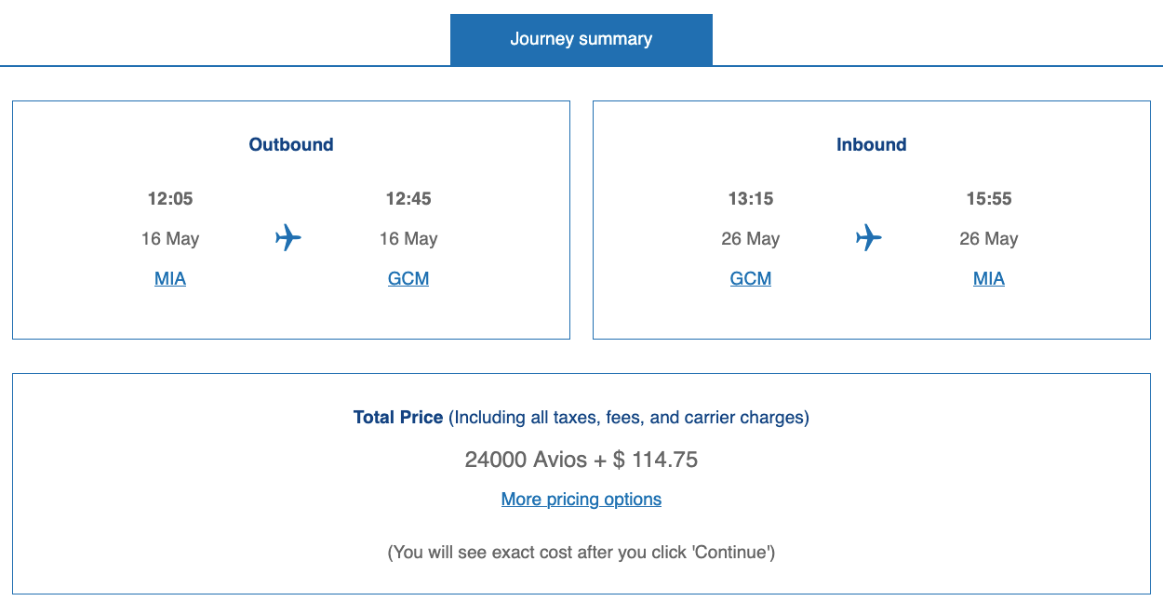Click the Inbound panel heading
This screenshot has height=601, width=1163.
click(871, 144)
